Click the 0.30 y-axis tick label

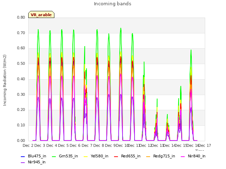point(21,95)
